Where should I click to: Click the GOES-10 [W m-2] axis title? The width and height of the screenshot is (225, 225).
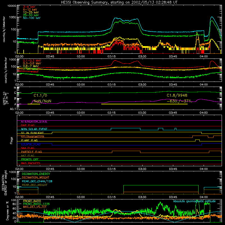click(x=6, y=99)
